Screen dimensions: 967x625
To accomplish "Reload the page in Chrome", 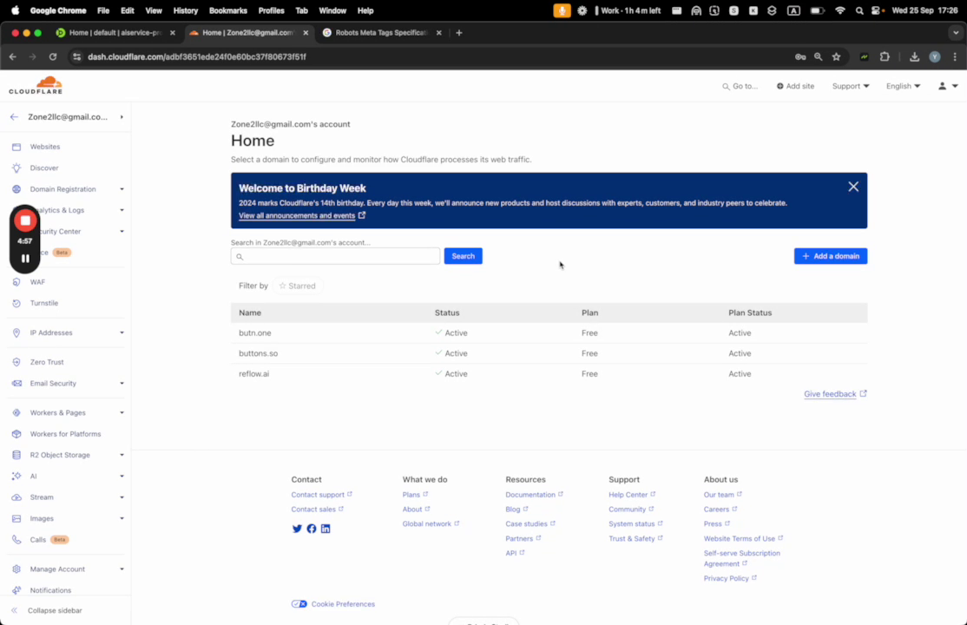I will (53, 56).
